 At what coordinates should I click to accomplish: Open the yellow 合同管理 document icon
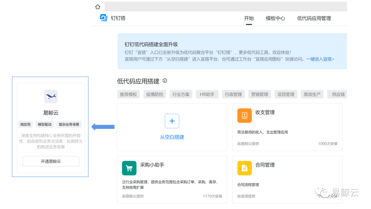pyautogui.click(x=245, y=168)
